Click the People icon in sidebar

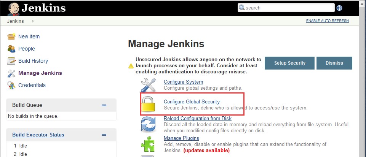coord(11,49)
